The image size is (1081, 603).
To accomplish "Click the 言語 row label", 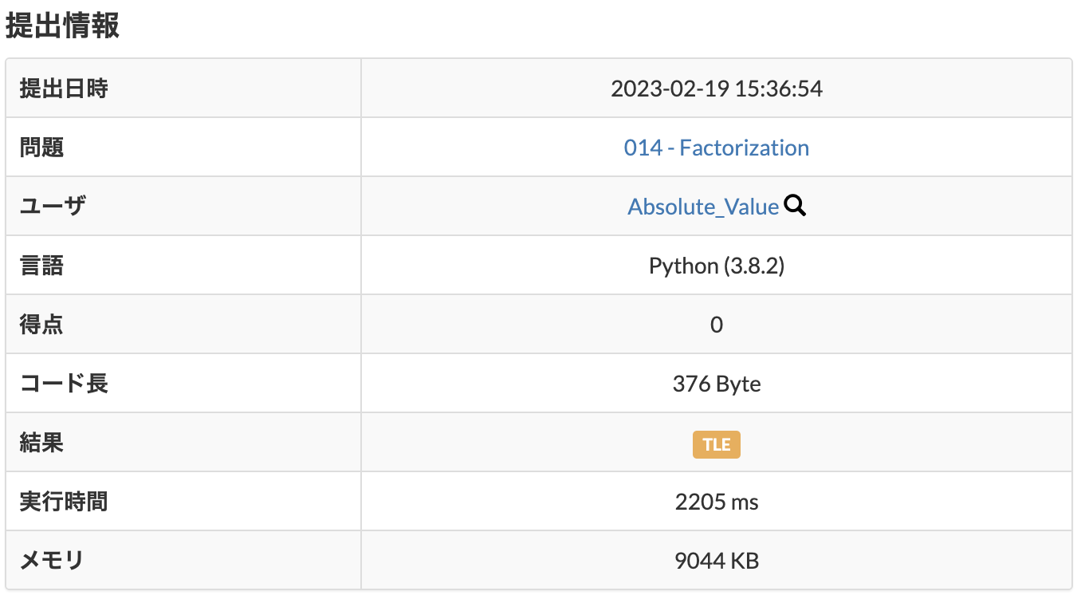I will pyautogui.click(x=41, y=266).
